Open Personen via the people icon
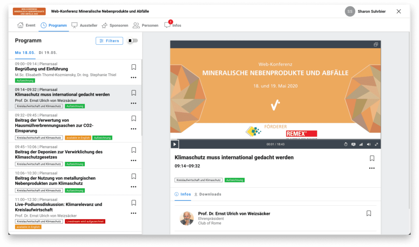Screen dimensions: 419x247 point(136,25)
